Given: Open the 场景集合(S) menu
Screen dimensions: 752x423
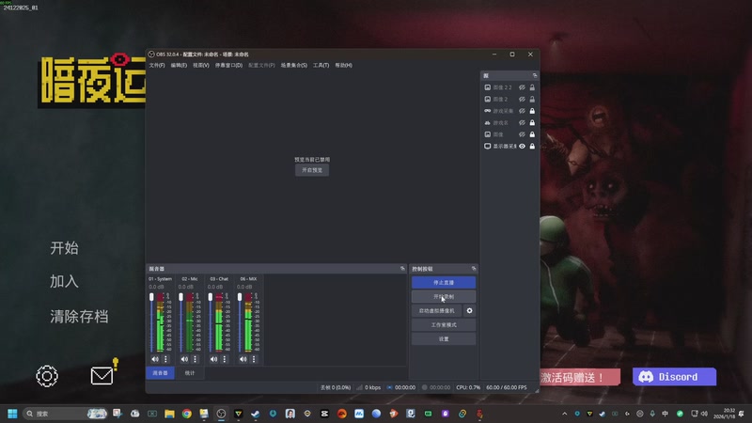Looking at the screenshot, I should point(294,65).
